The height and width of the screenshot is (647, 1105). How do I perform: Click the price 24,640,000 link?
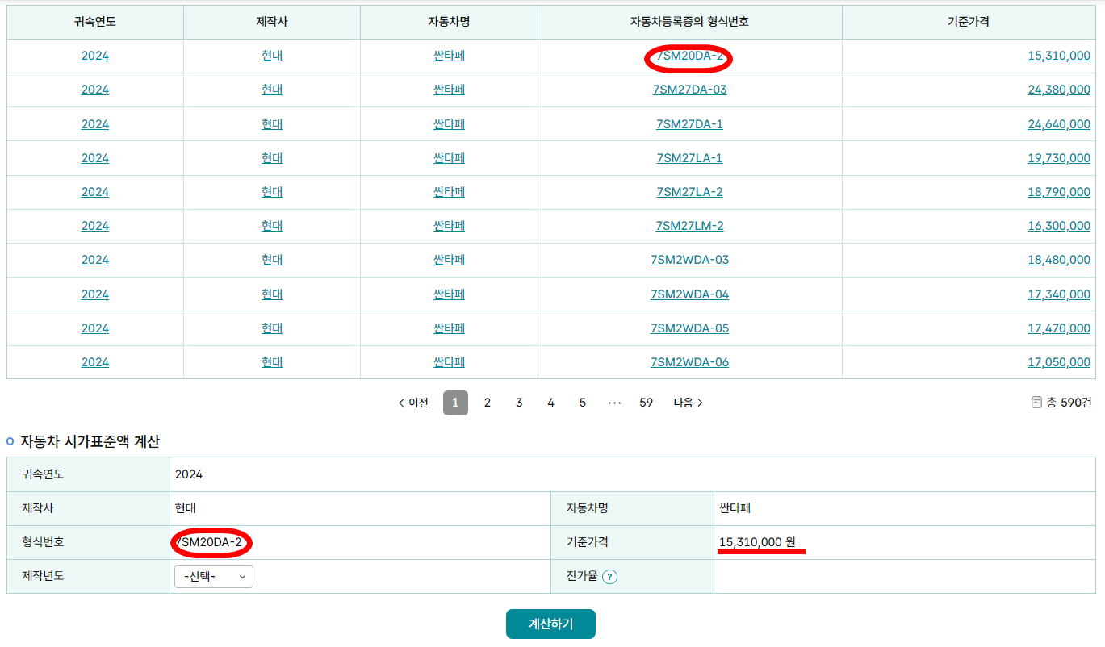tap(1059, 124)
